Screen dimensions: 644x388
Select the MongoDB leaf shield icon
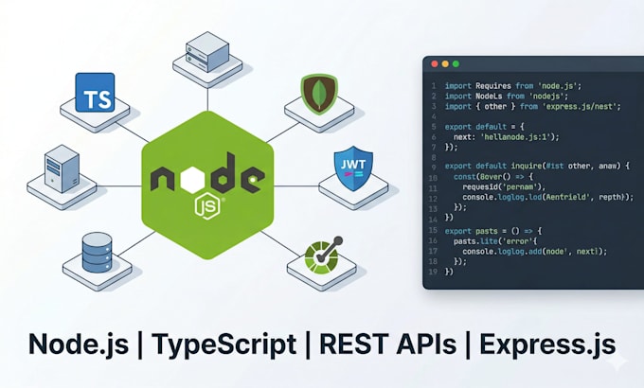click(319, 94)
